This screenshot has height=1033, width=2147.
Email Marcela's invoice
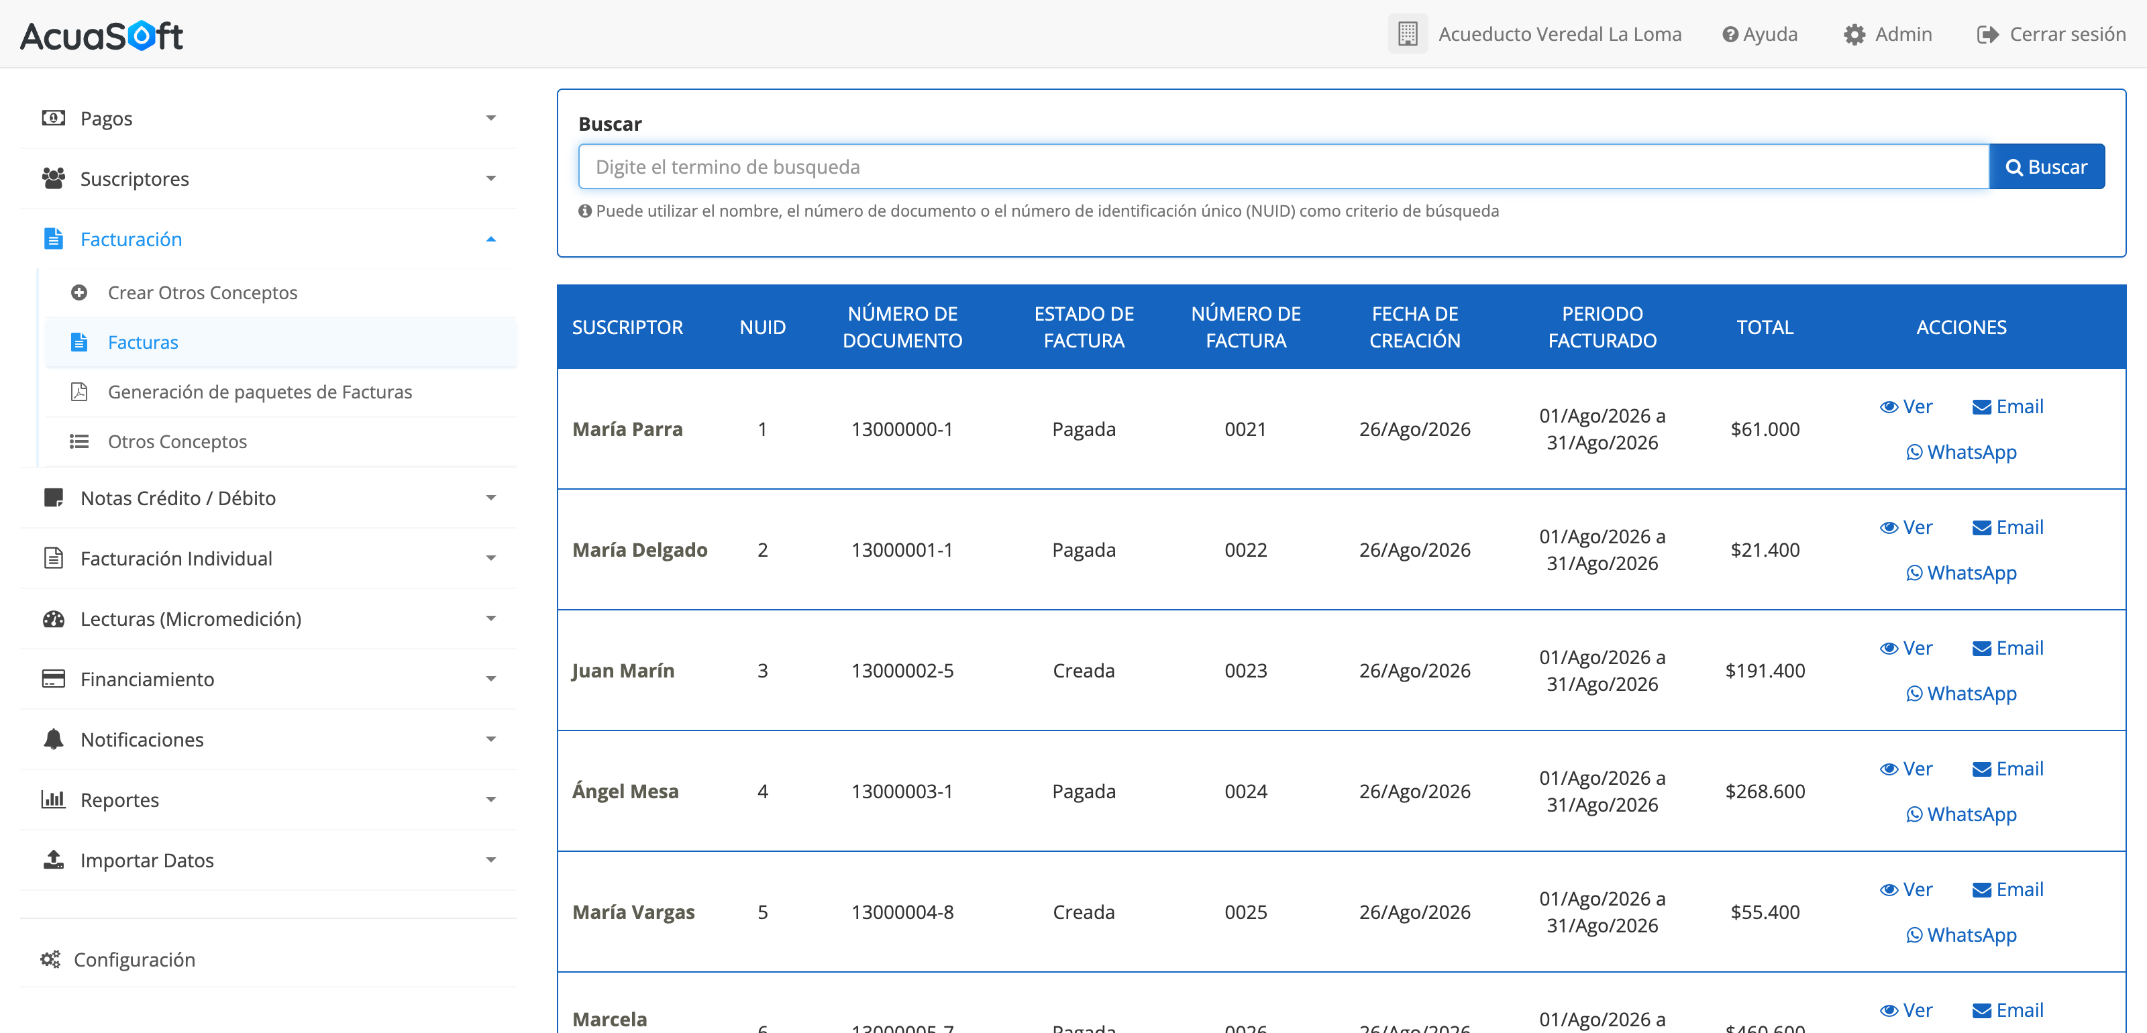[x=2008, y=1010]
